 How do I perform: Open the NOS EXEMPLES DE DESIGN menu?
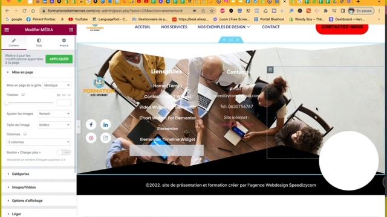[x=224, y=27]
